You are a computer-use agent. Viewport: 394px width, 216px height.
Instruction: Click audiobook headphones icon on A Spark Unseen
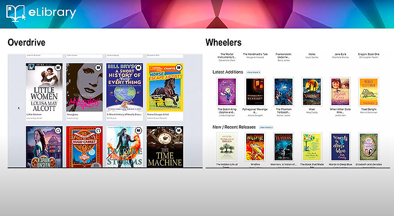[58, 131]
